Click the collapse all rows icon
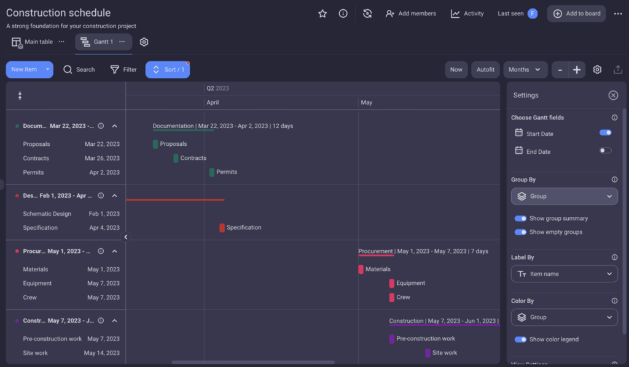This screenshot has width=629, height=367. coord(20,96)
